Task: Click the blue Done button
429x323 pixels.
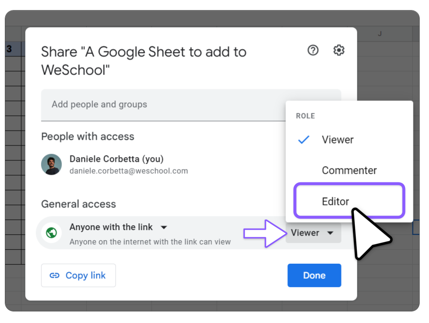Action: (314, 275)
